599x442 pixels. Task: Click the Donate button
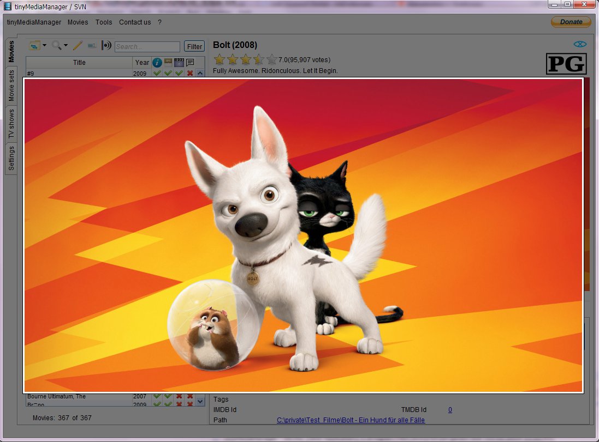[571, 22]
